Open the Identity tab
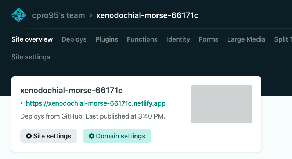This screenshot has height=159, width=292. click(x=178, y=39)
